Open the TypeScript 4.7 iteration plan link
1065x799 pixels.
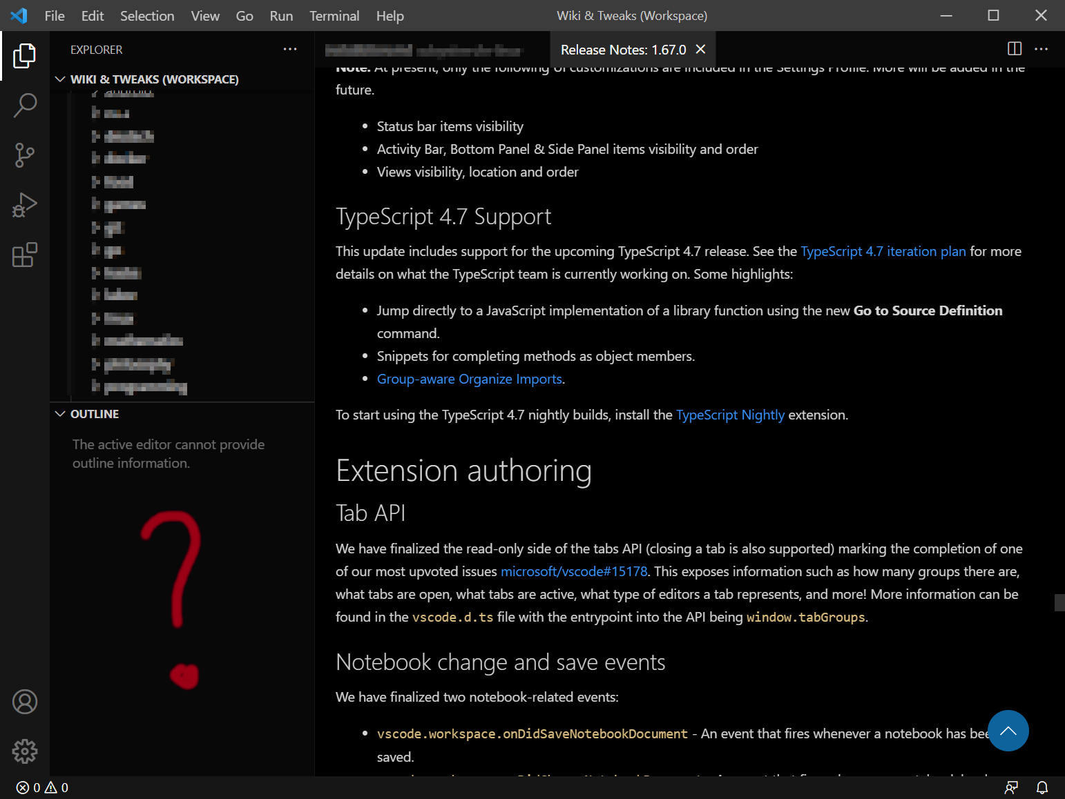click(x=883, y=251)
